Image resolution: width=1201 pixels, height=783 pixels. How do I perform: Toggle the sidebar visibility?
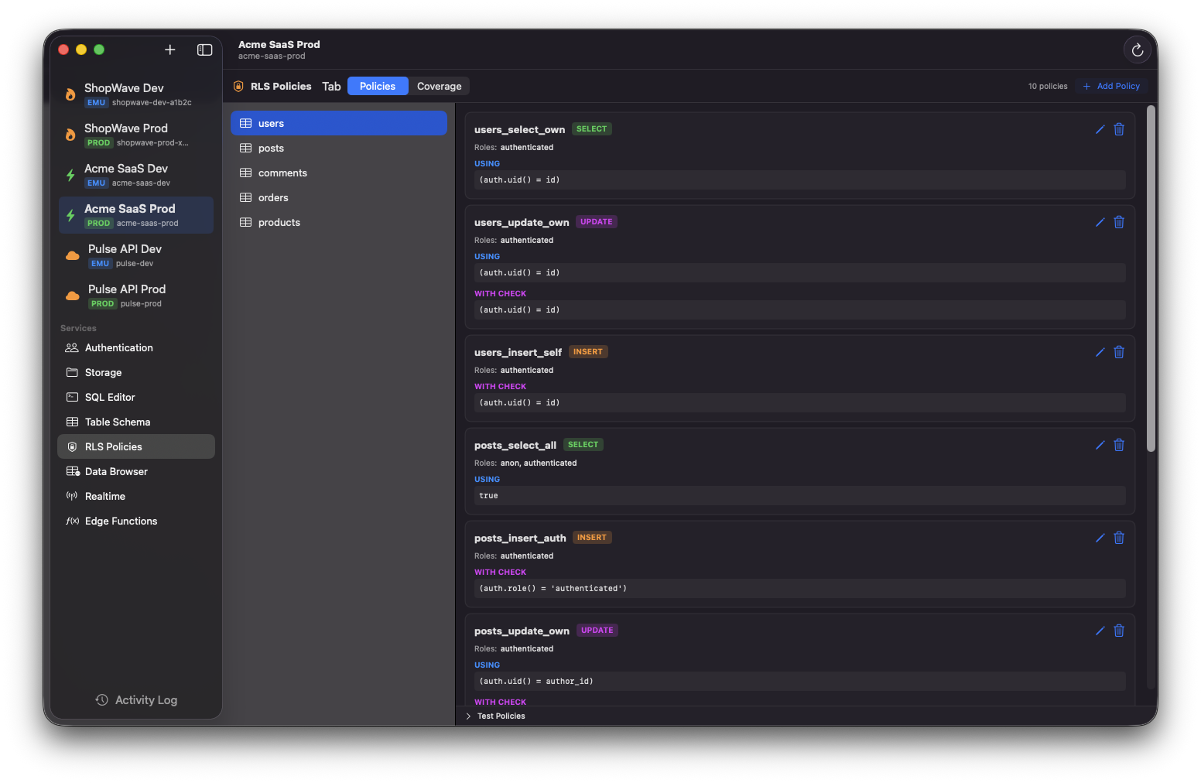tap(204, 50)
